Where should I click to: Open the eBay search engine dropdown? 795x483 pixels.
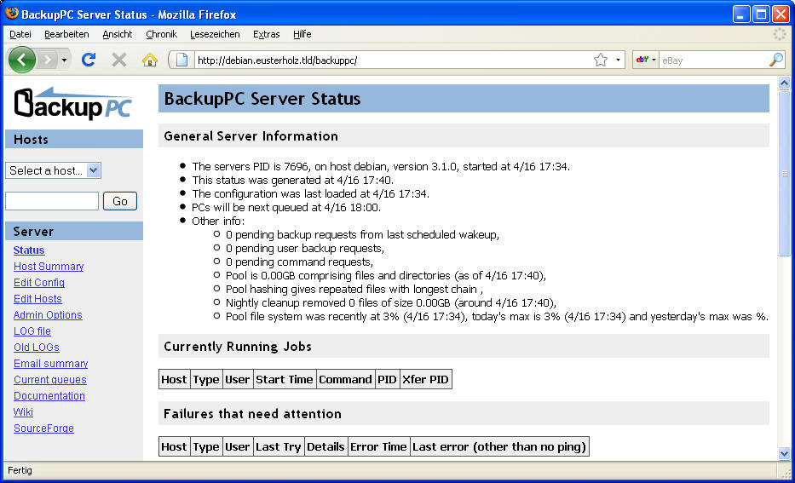click(x=646, y=60)
